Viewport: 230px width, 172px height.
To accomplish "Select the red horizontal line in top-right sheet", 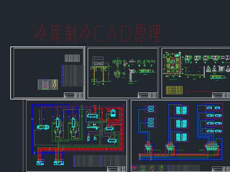I will pyautogui.click(x=199, y=91).
